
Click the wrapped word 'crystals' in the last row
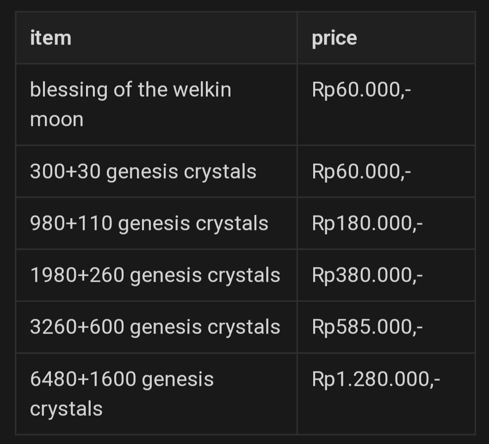(x=66, y=409)
